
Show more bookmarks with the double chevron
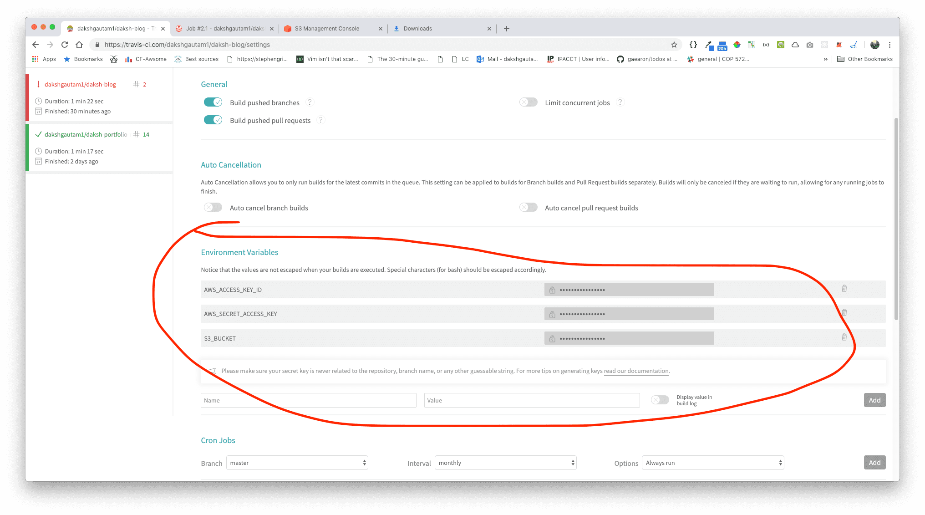(x=826, y=59)
